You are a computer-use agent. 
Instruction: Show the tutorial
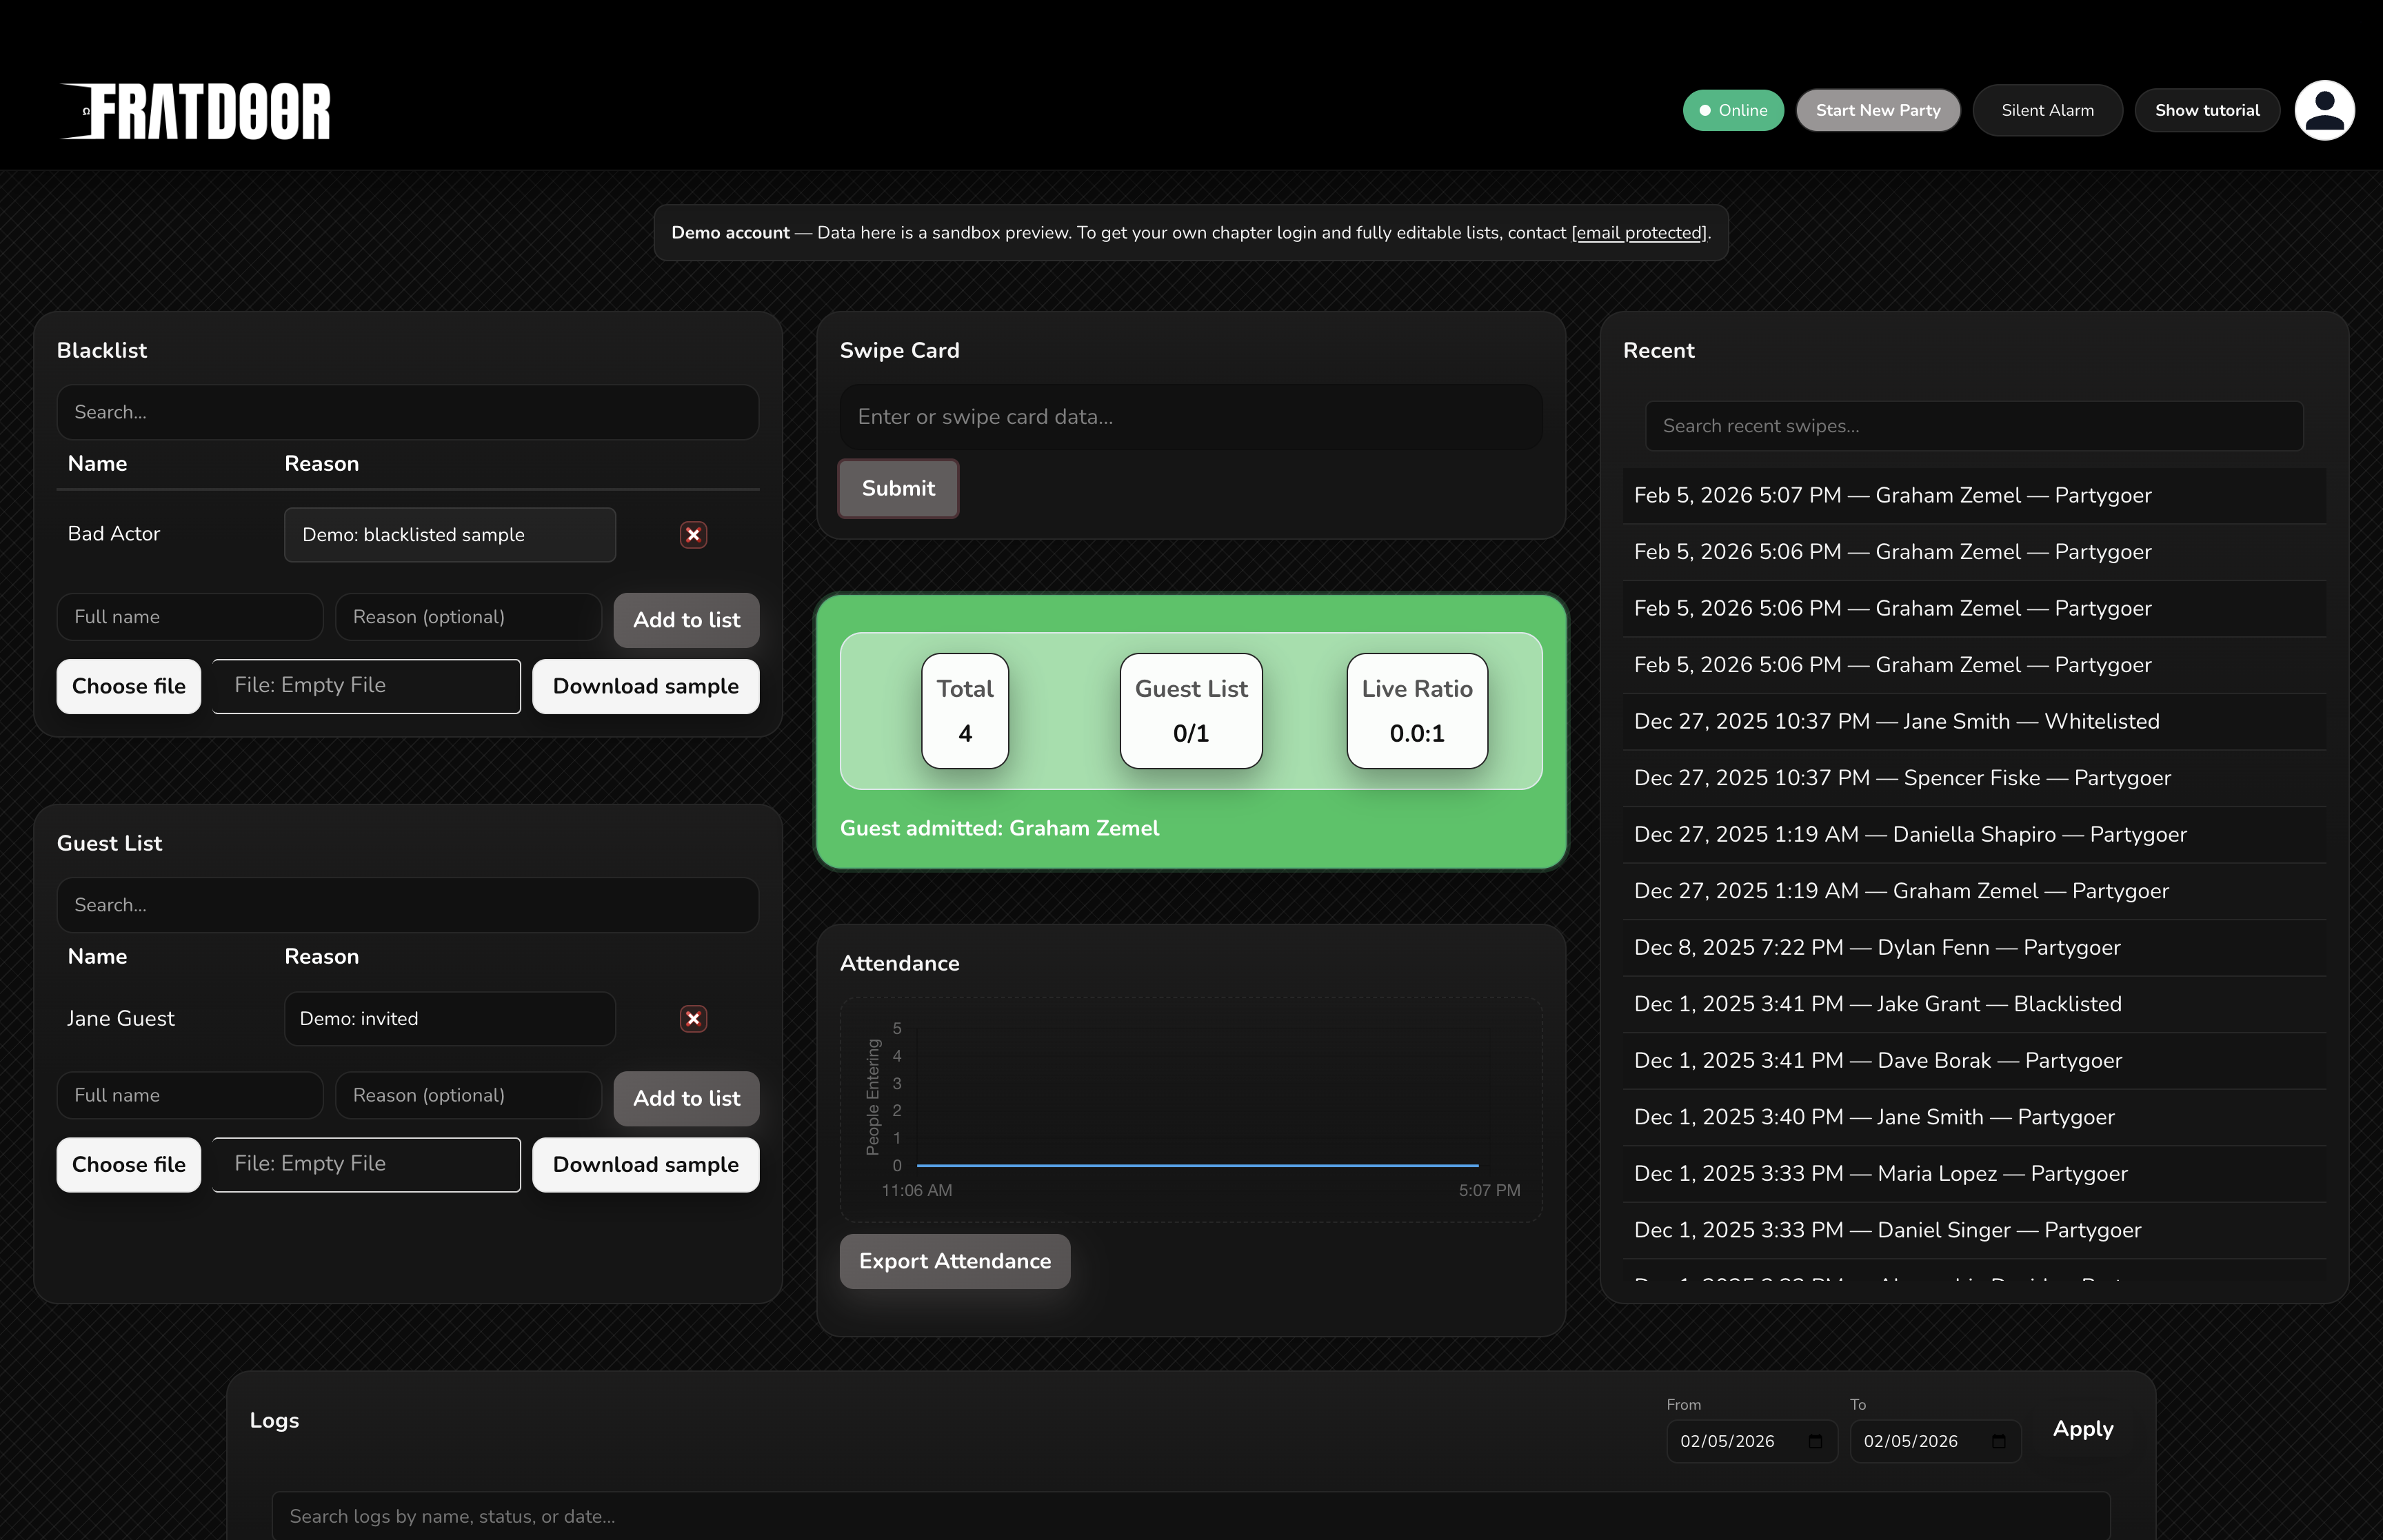tap(2206, 110)
